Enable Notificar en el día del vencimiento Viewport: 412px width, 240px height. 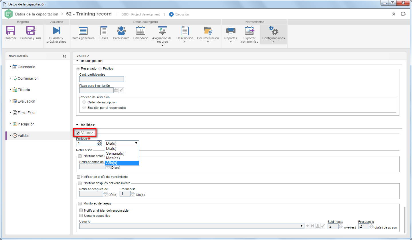click(x=78, y=177)
